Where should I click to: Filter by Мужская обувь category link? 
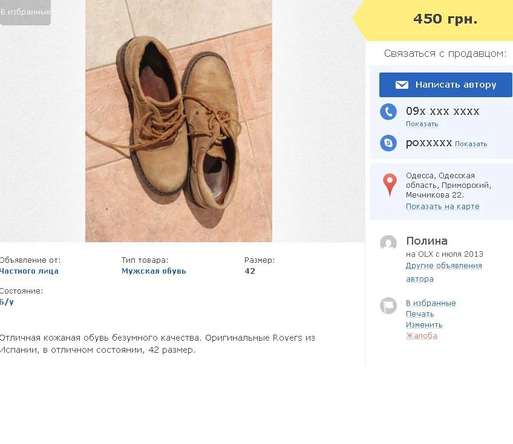[154, 271]
